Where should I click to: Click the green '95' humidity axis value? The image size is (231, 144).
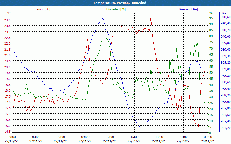(x=211, y=18)
